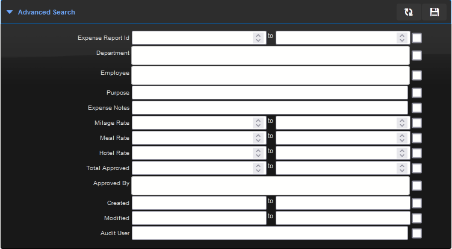The width and height of the screenshot is (452, 249).
Task: Open the Approved By selection field
Action: 270,186
